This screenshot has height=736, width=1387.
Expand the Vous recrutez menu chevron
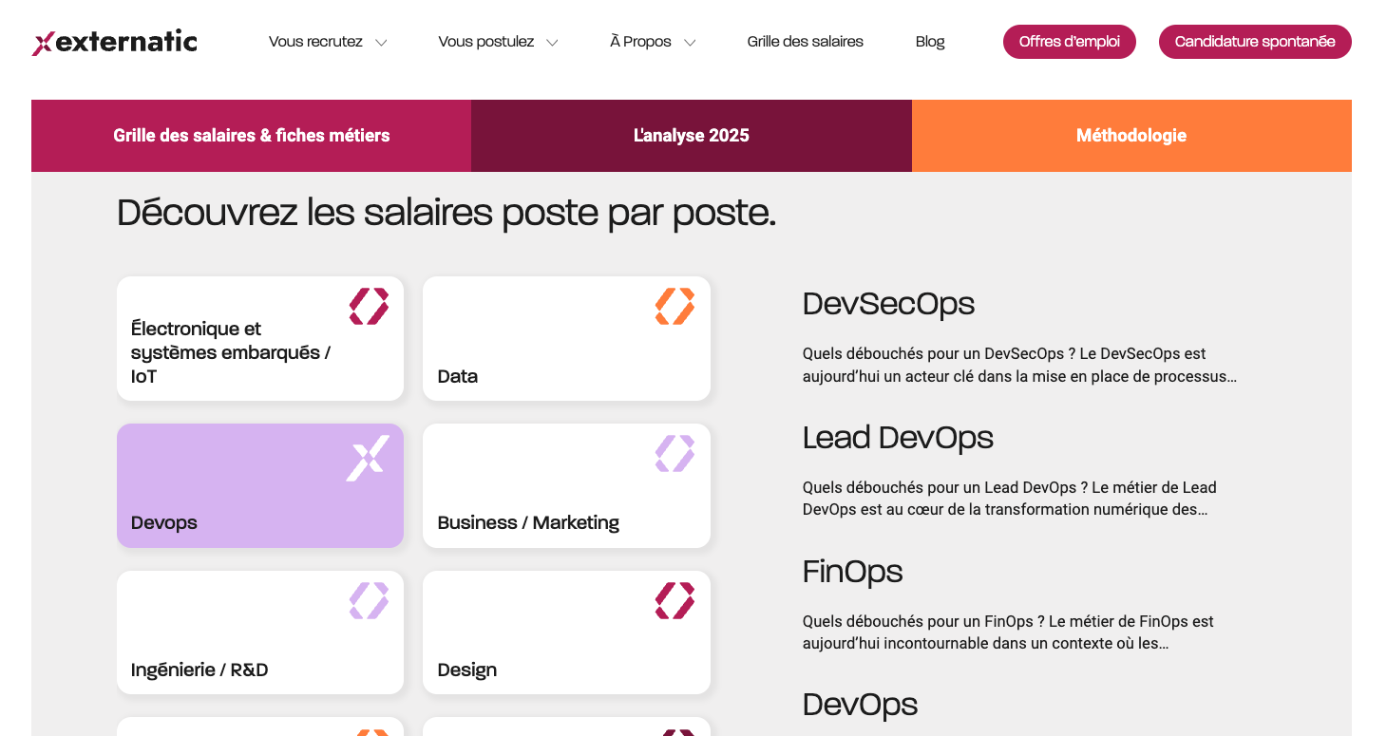381,43
